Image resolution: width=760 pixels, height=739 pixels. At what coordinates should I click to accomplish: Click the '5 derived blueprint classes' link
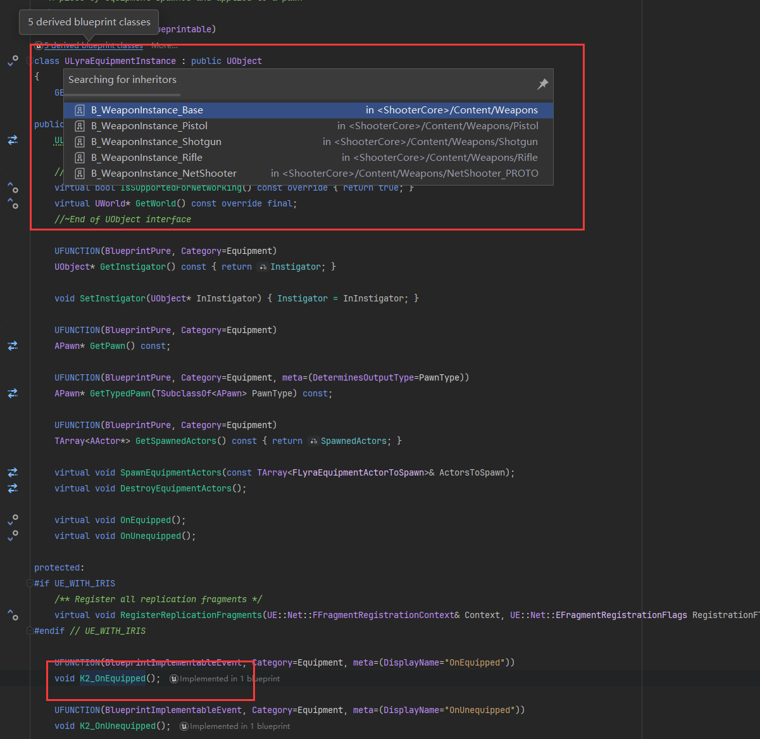[94, 46]
